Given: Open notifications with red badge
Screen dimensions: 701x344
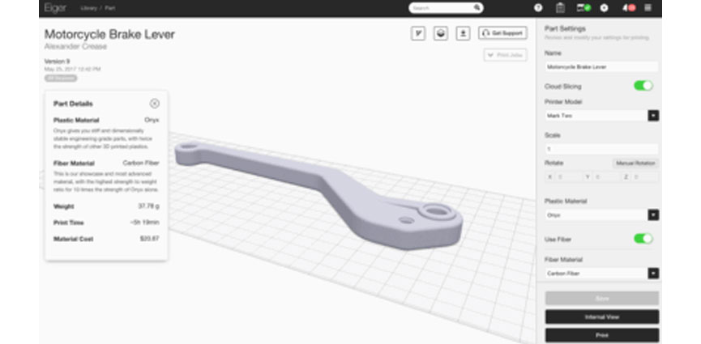Looking at the screenshot, I should tap(629, 7).
